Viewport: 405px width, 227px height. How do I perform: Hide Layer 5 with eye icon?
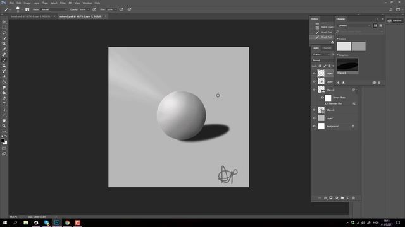(314, 73)
